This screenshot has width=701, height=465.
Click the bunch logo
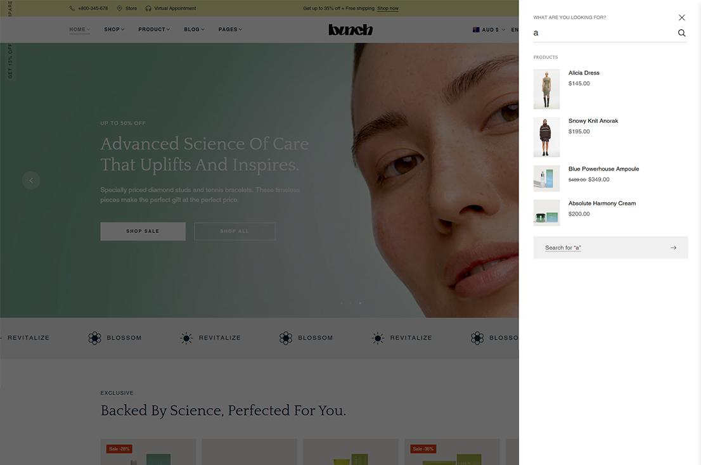coord(350,30)
